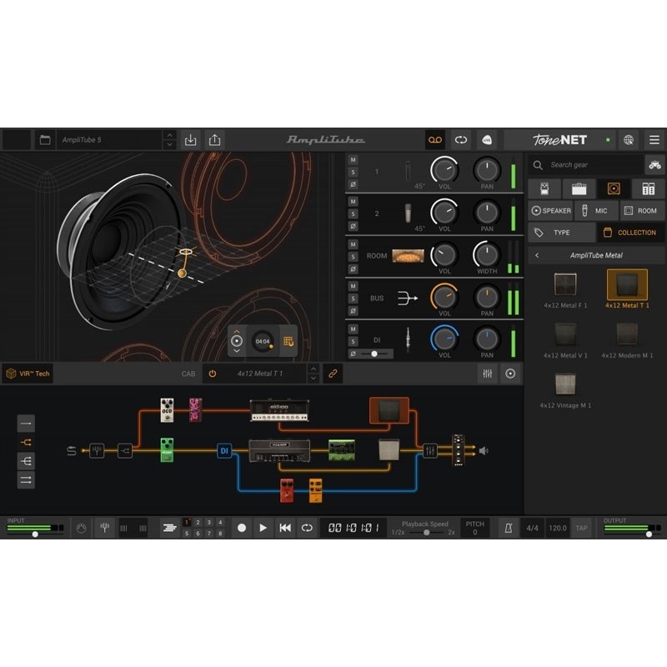This screenshot has height=667, width=667.
Task: Select the orange pedal on DI path
Action: click(315, 490)
